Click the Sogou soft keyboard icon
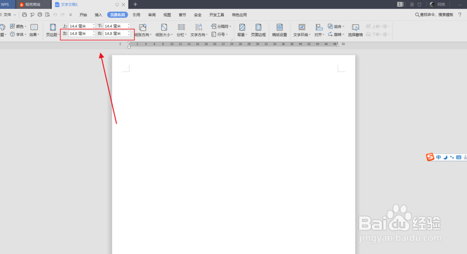 pos(459,157)
